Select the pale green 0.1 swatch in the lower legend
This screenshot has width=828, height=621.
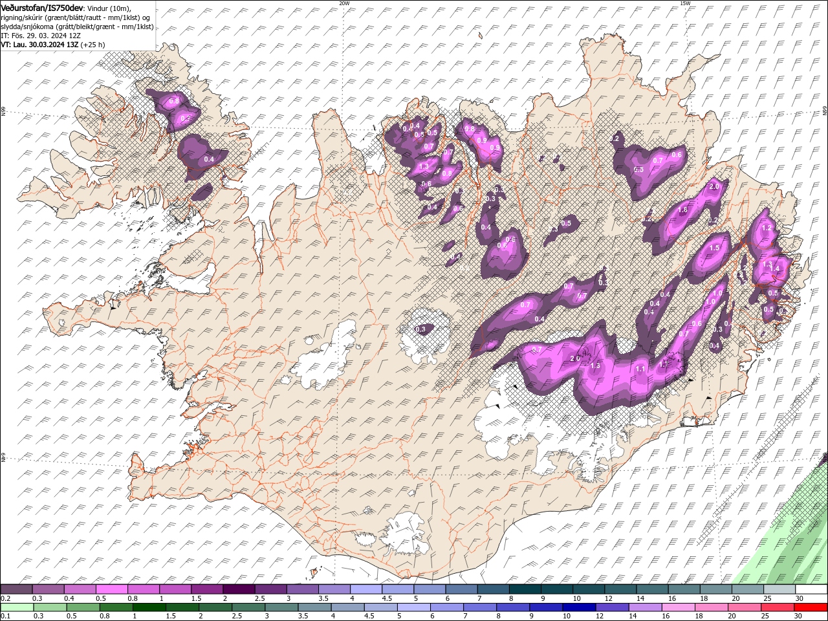(17, 607)
